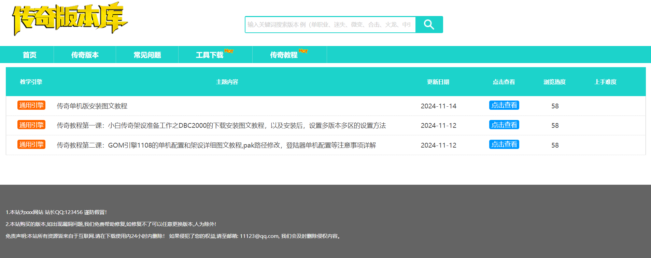Click the 通用引擎 tag in the first row
Viewport: 651px width, 258px height.
click(31, 105)
